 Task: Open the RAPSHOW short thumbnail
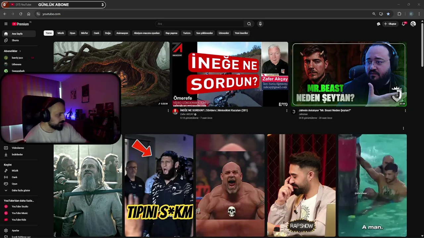pos(301,185)
